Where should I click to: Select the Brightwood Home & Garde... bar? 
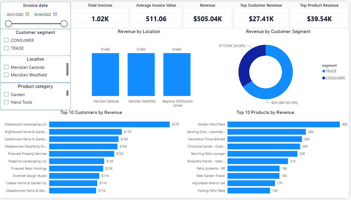pyautogui.click(x=85, y=132)
